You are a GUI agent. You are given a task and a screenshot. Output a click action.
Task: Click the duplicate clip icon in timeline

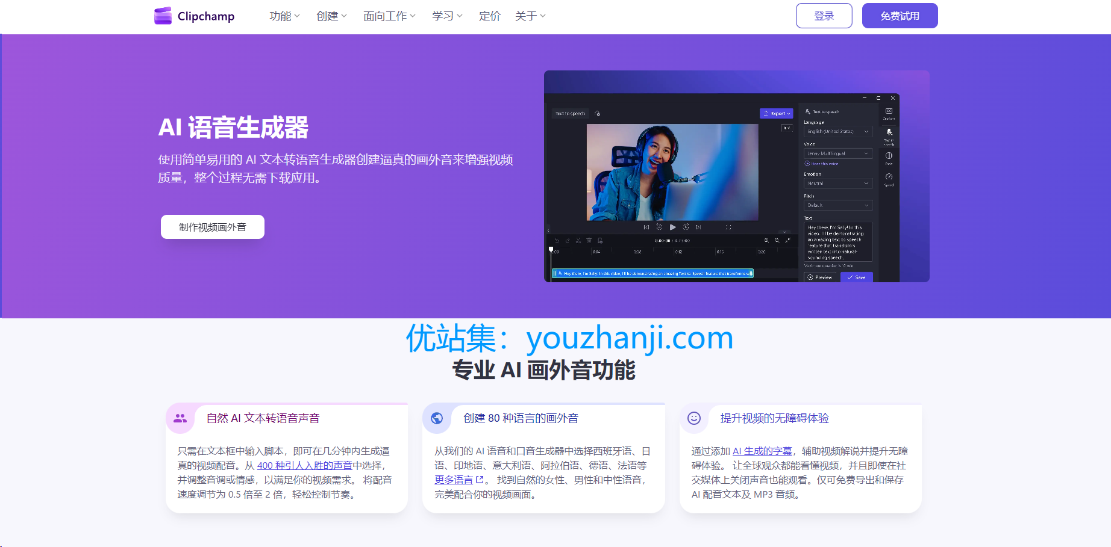click(600, 241)
